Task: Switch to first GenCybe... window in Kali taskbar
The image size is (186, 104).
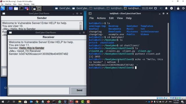Action: click(x=63, y=8)
